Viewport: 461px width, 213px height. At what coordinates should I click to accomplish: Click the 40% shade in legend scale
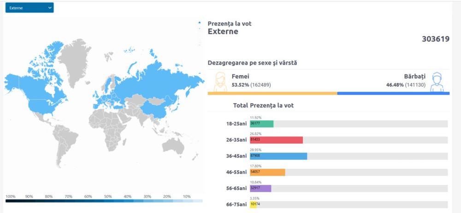[x=128, y=201]
